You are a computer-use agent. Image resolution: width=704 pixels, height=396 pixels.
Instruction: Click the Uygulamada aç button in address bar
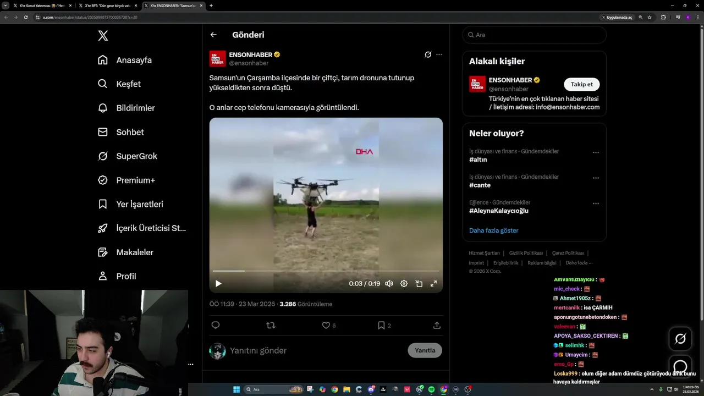click(x=617, y=17)
